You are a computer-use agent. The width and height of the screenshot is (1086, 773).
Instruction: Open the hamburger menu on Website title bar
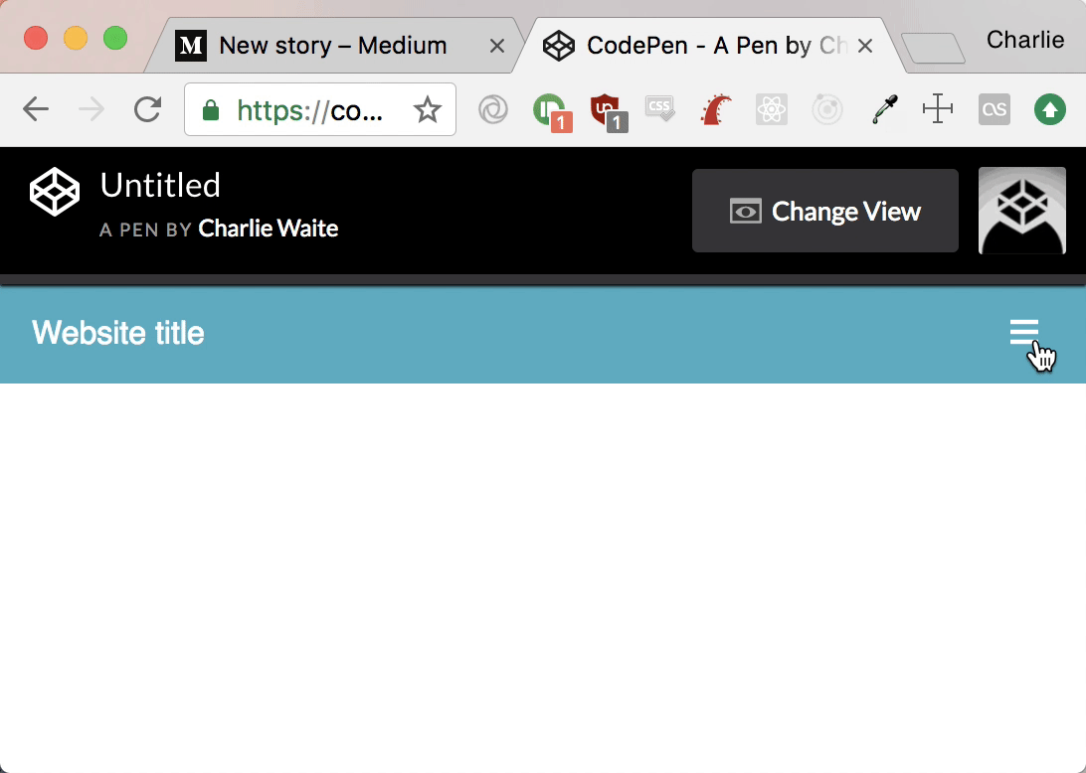click(1025, 332)
